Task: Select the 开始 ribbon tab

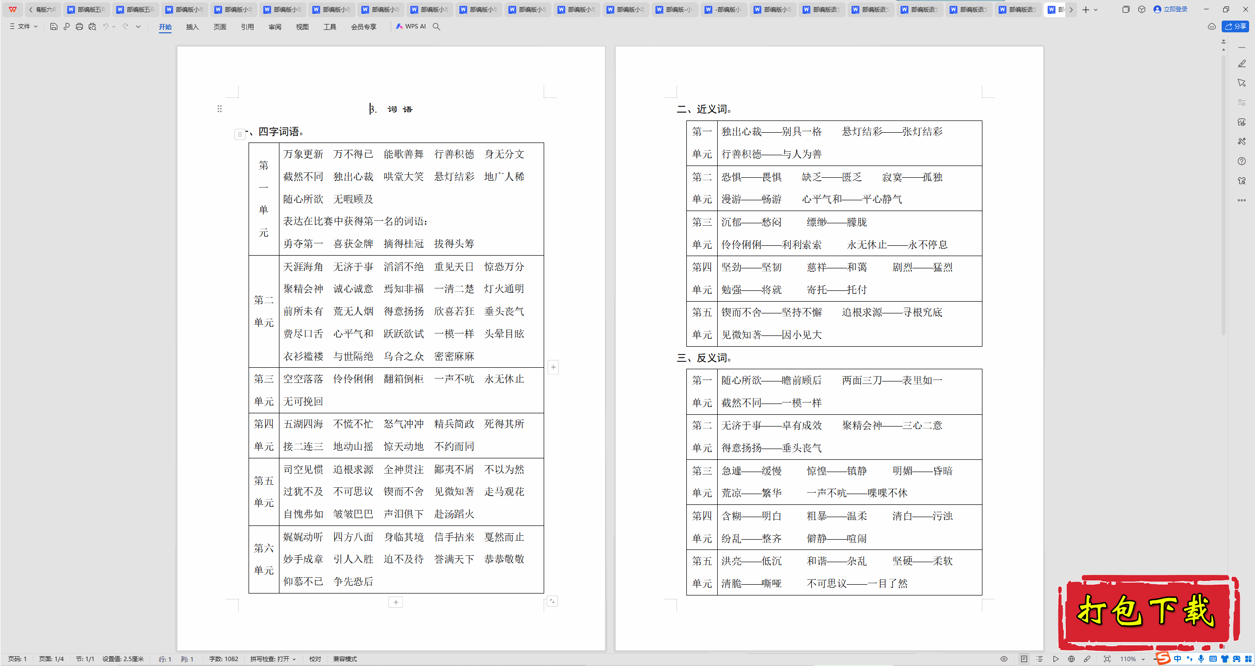Action: (165, 27)
